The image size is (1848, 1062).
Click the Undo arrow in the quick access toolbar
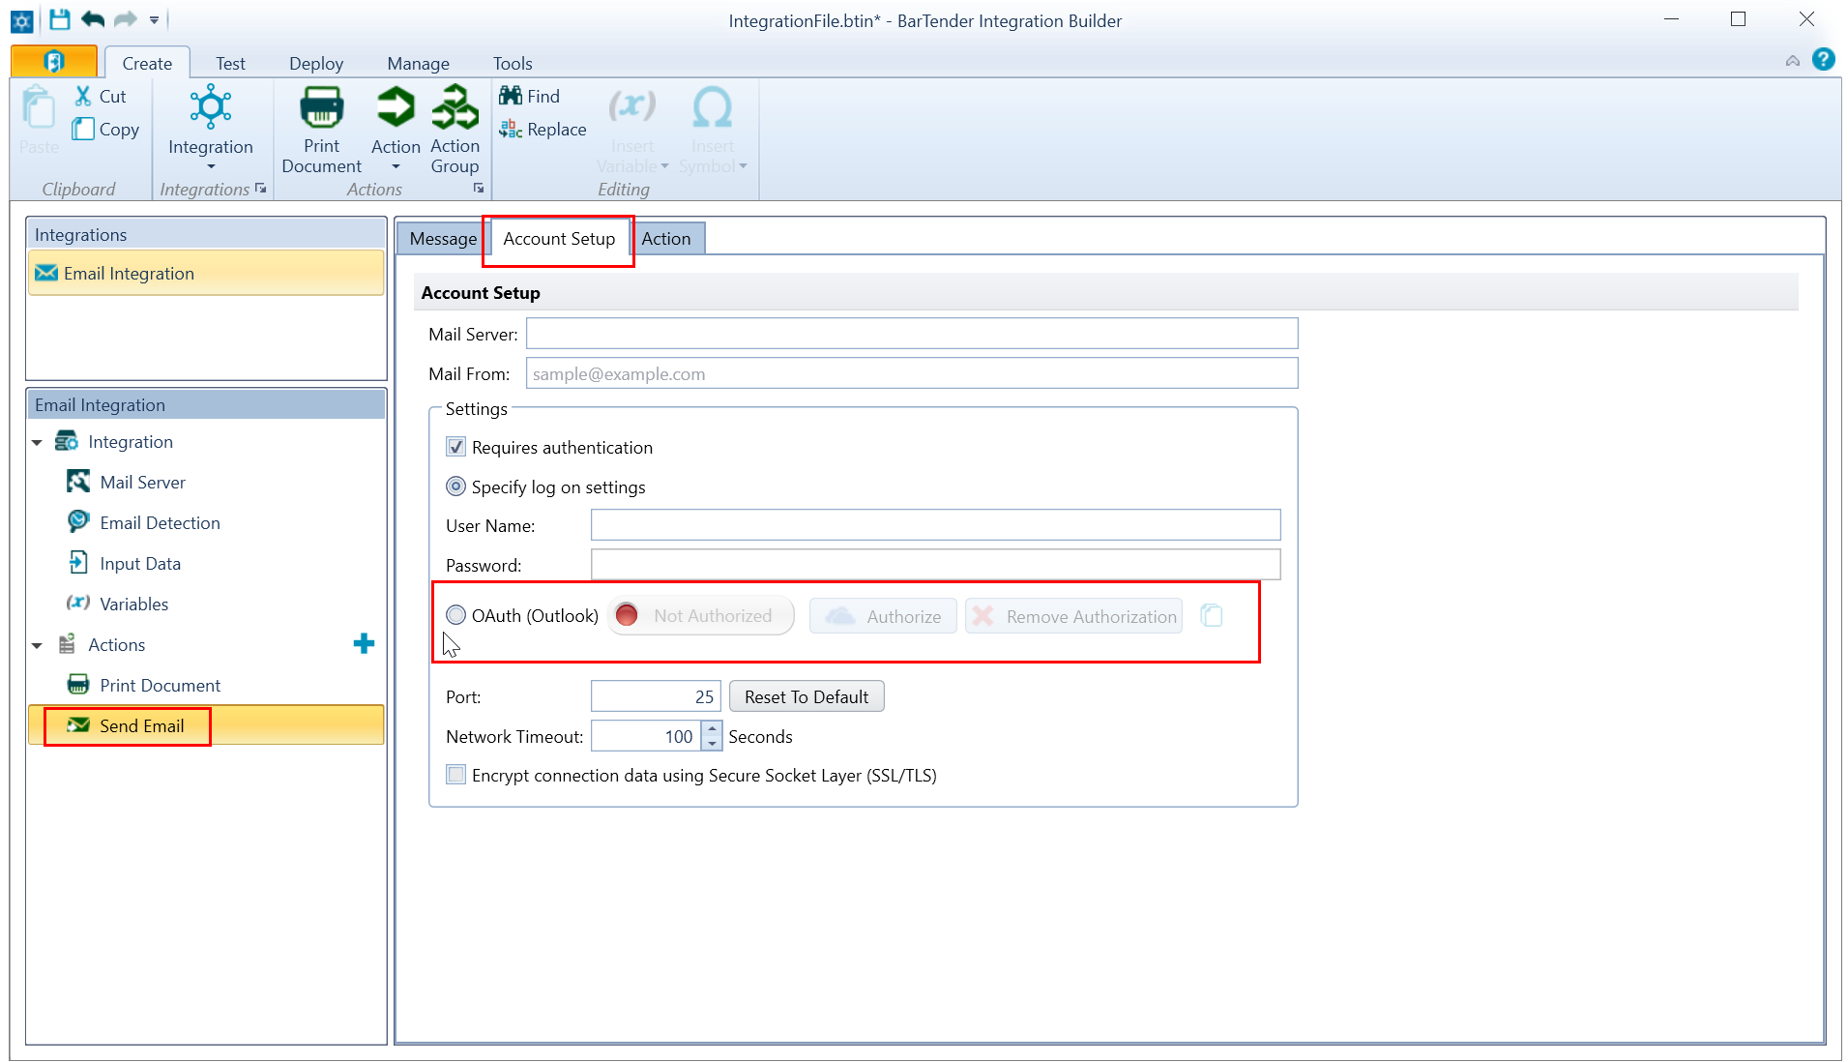pos(93,19)
